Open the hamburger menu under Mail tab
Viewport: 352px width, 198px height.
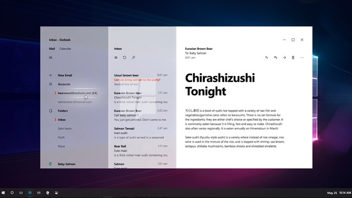point(50,58)
